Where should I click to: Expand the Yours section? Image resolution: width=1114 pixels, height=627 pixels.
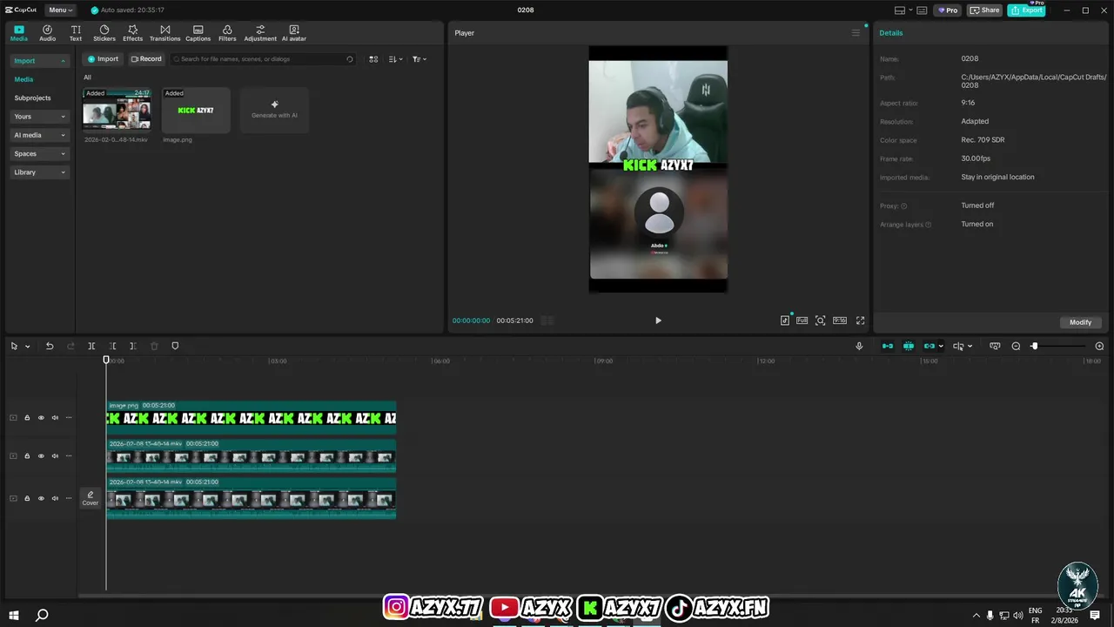pyautogui.click(x=39, y=117)
